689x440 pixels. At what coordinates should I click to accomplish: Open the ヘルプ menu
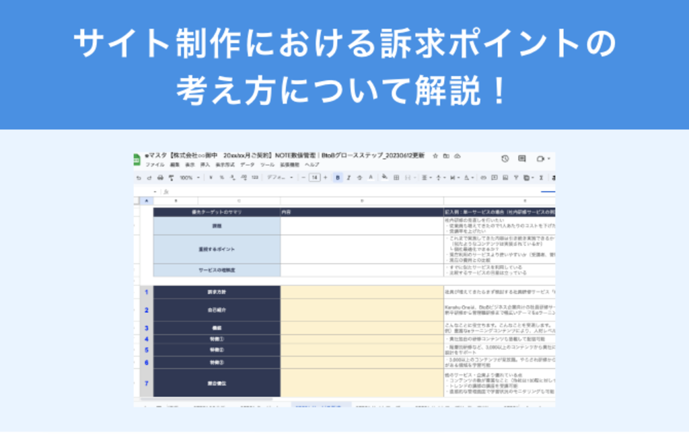pyautogui.click(x=312, y=166)
